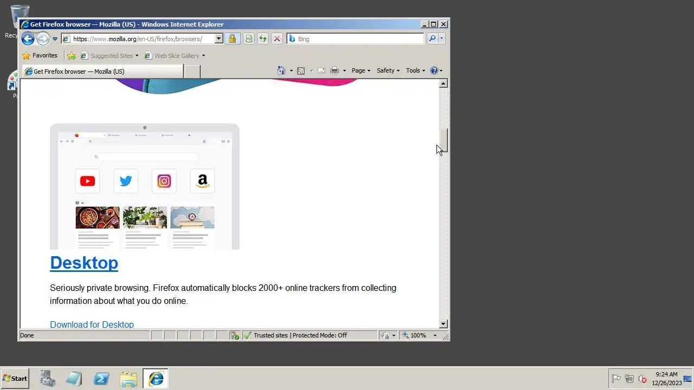
Task: Click the scroll up arrow
Action: [444, 83]
